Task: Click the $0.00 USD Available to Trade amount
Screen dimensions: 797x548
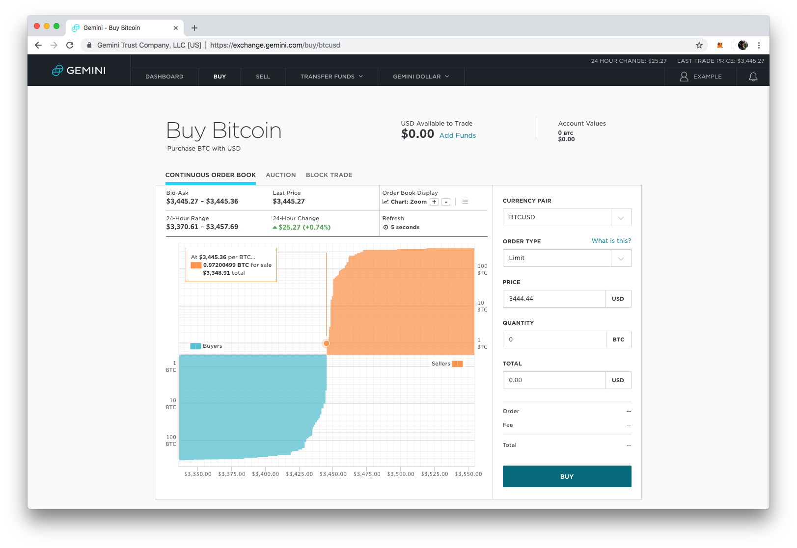Action: coord(417,134)
